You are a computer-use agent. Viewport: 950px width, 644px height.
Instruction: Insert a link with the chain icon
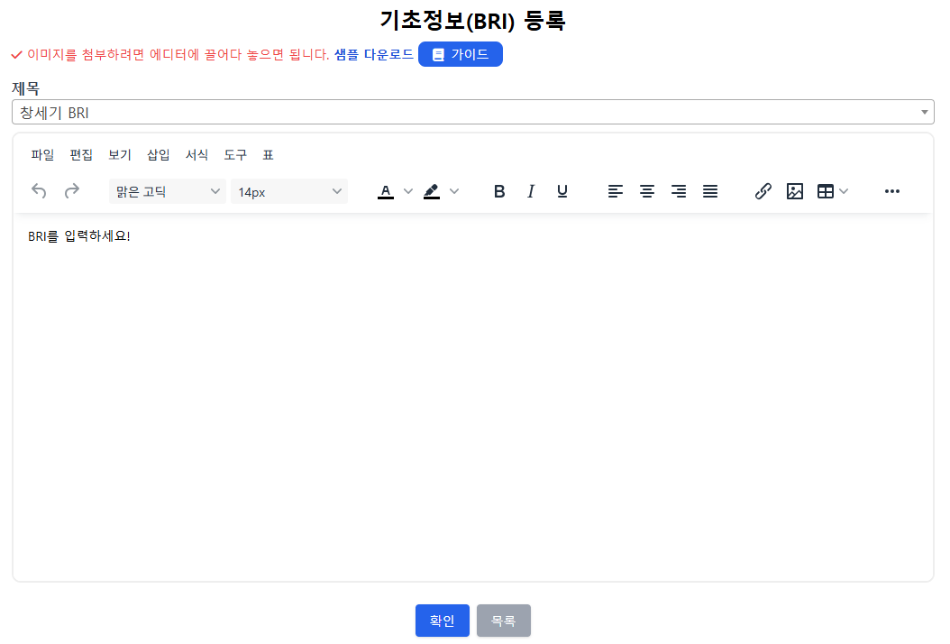pos(763,191)
